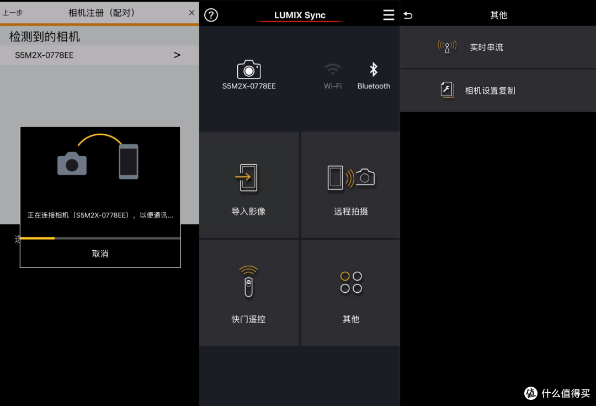Viewport: 596px width, 406px height.
Task: Click the 正在连接相机 status message
Action: (100, 215)
